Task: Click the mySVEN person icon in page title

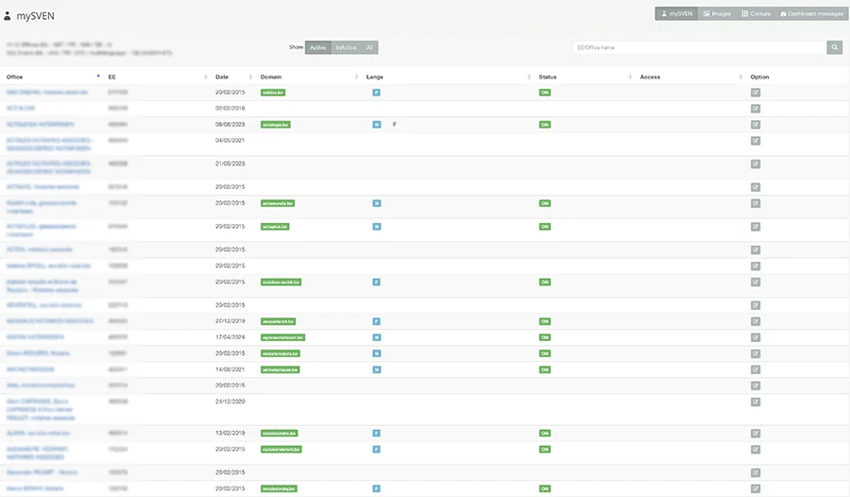Action: [x=7, y=16]
